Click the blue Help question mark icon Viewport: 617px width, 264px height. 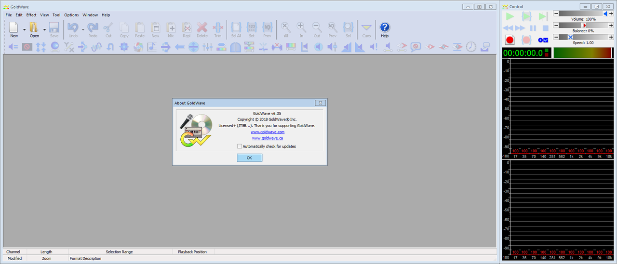[385, 27]
